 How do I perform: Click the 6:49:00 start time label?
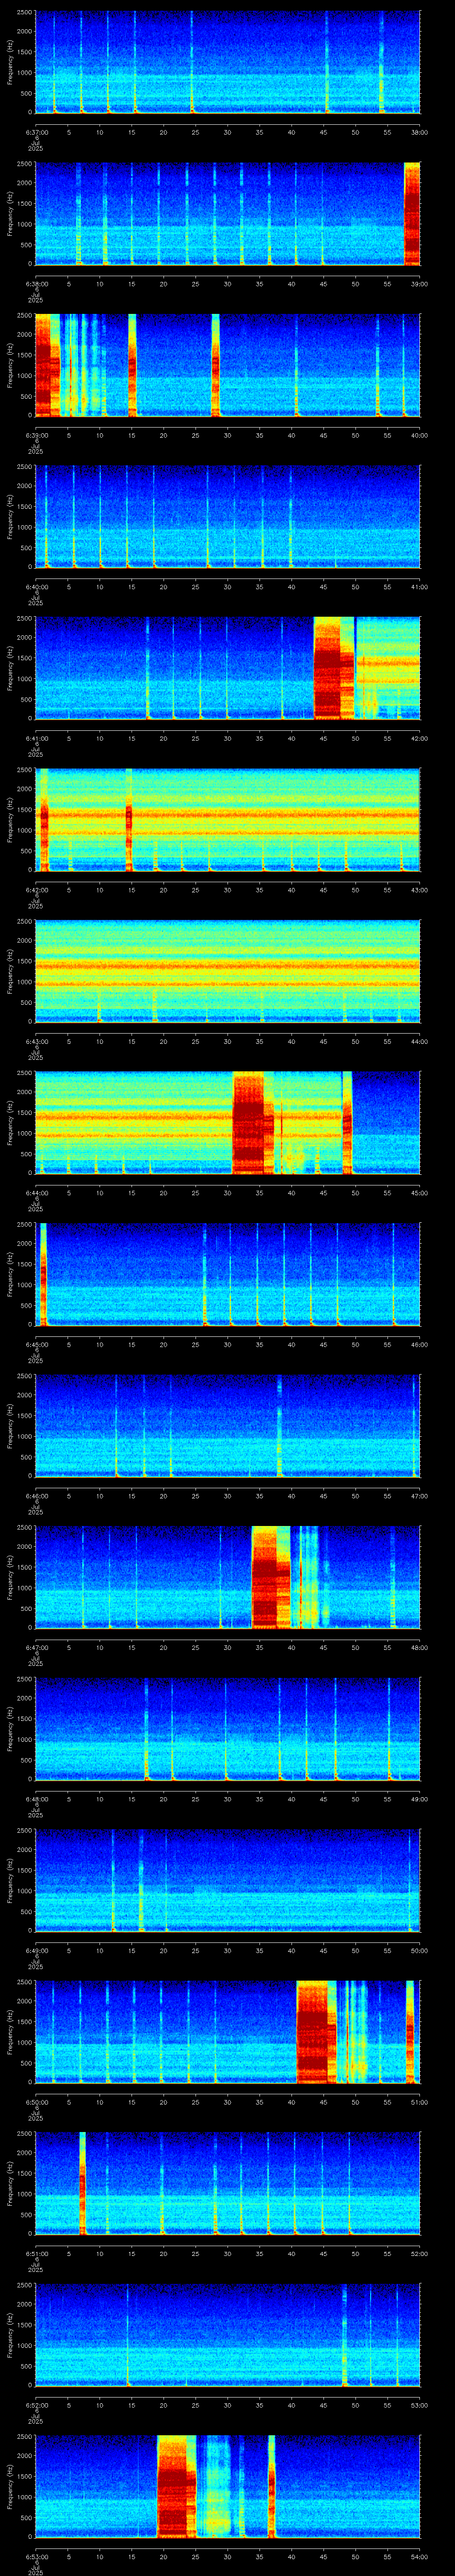pyautogui.click(x=36, y=1950)
